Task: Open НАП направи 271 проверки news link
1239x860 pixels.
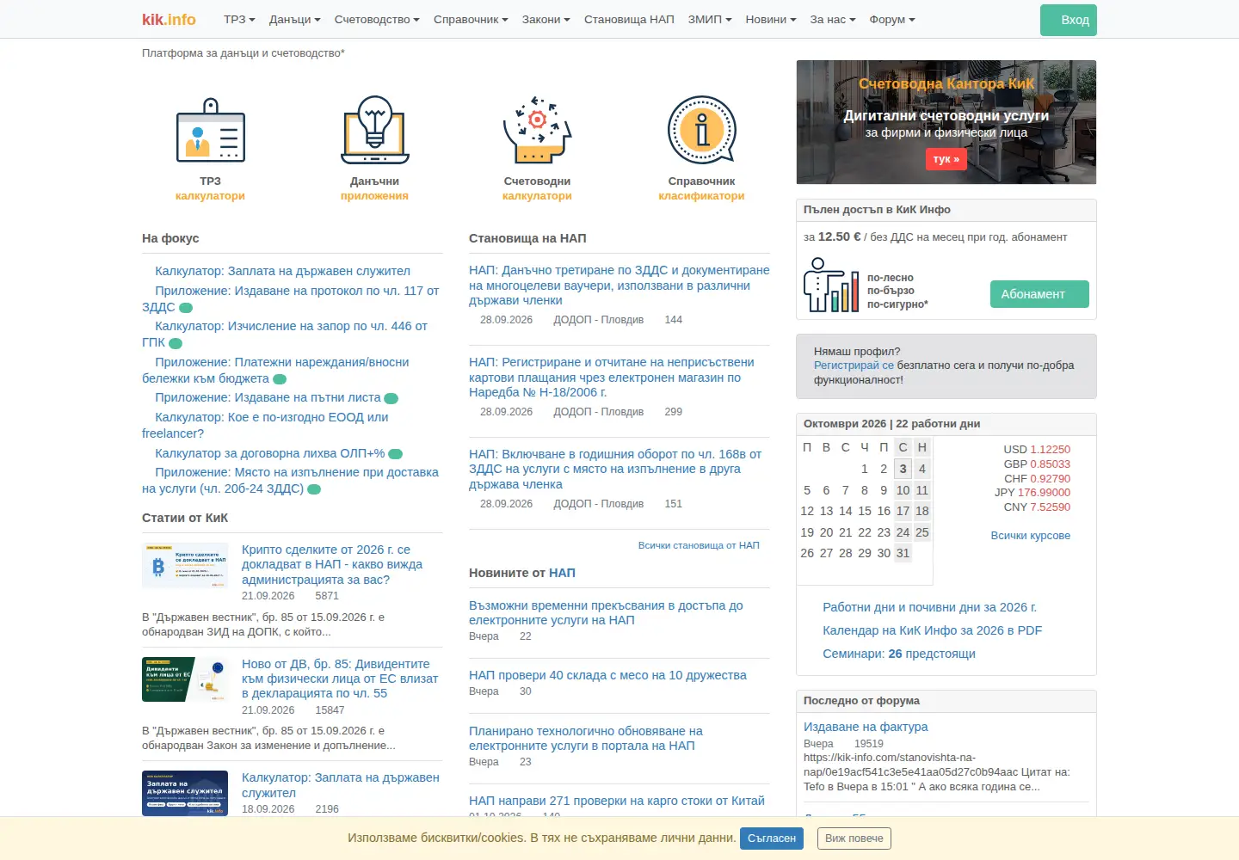Action: coord(616,801)
